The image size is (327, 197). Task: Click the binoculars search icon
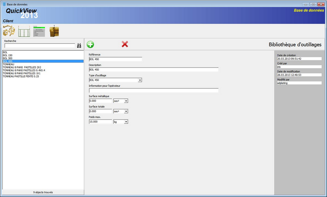[x=79, y=46]
